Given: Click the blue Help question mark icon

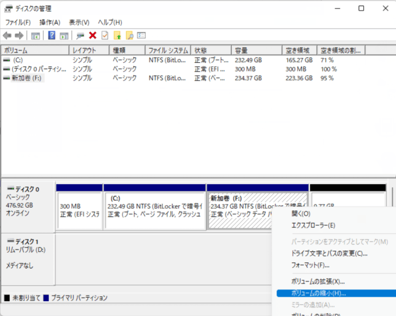Looking at the screenshot, I should [x=52, y=36].
